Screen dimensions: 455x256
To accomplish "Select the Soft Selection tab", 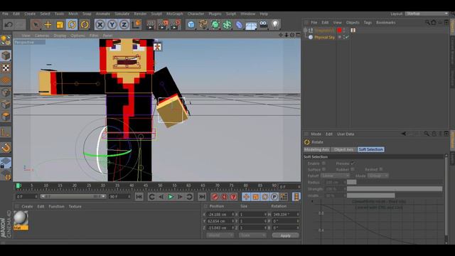I will (x=371, y=149).
